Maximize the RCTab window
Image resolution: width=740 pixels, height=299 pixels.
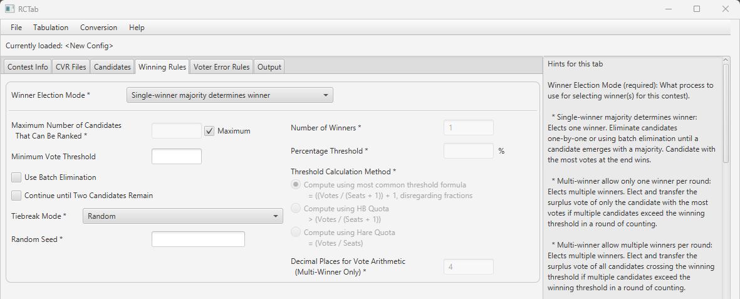coord(697,9)
